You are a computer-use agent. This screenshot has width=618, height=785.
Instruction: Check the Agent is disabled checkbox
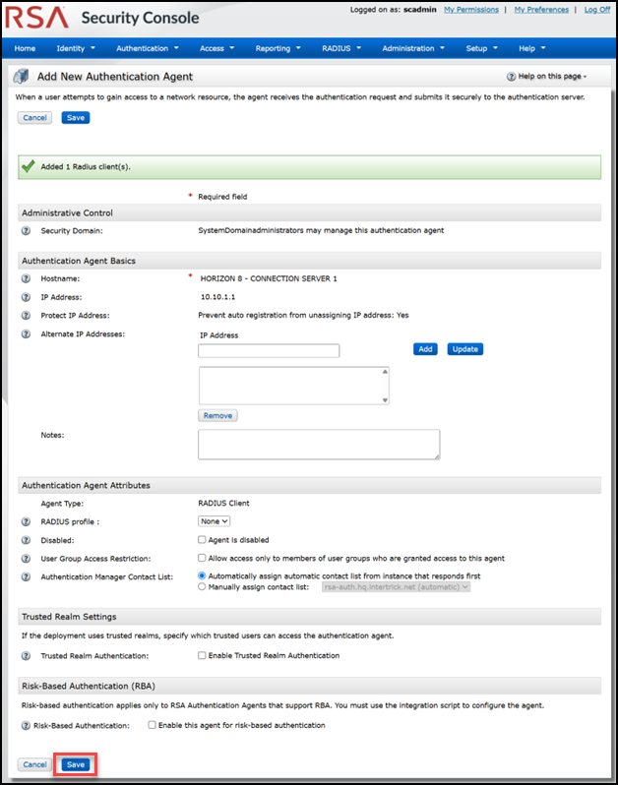tap(202, 540)
